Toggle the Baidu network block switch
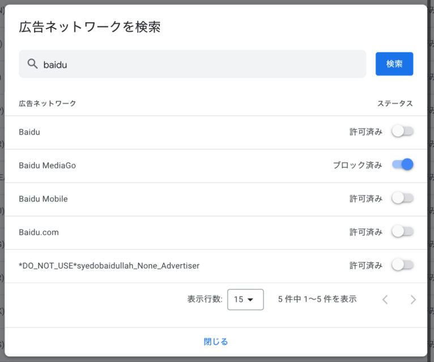Viewport: 434px width, 362px height. [403, 131]
